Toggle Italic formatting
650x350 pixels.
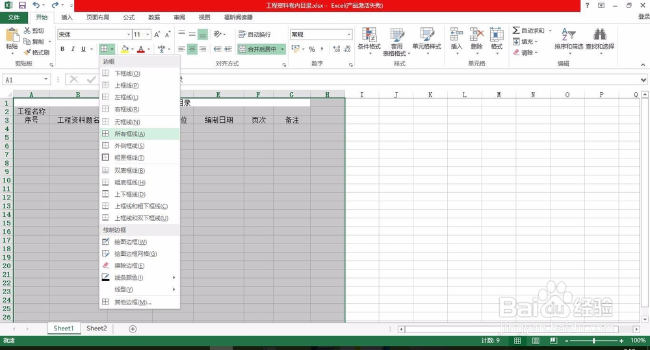click(73, 49)
